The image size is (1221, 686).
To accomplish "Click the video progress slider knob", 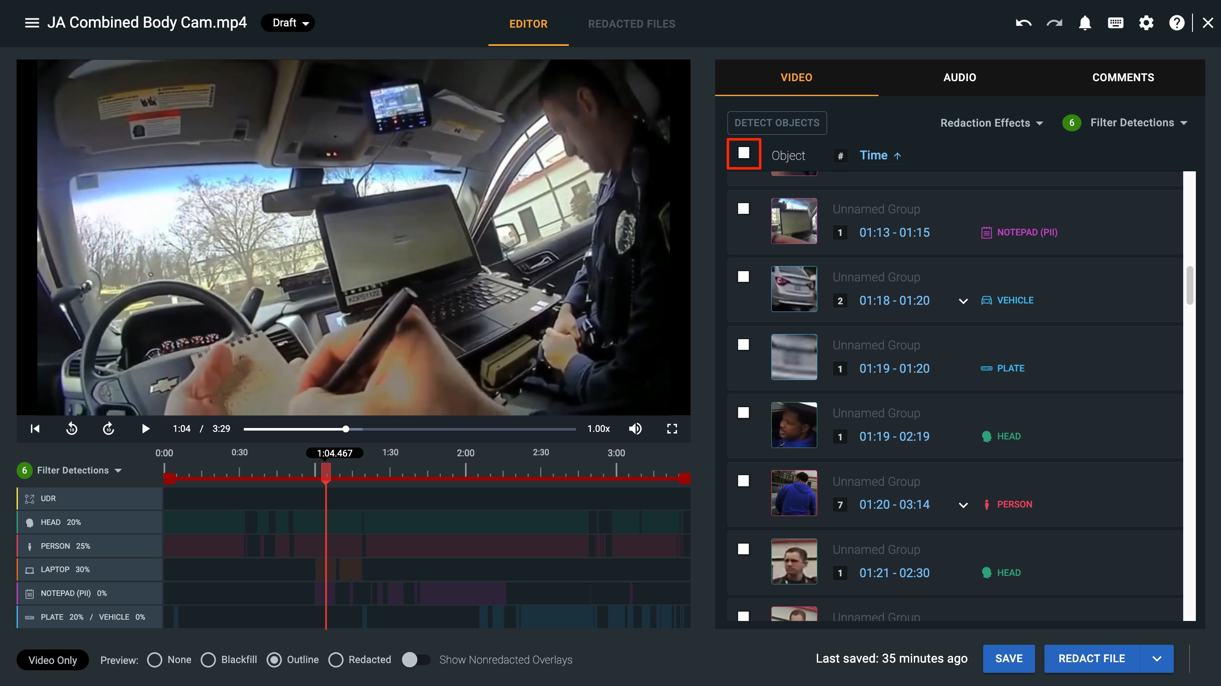I will [346, 429].
